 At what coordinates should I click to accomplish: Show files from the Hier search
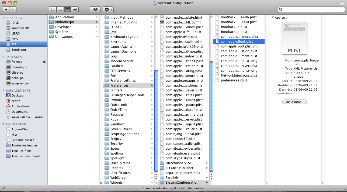(x=15, y=135)
